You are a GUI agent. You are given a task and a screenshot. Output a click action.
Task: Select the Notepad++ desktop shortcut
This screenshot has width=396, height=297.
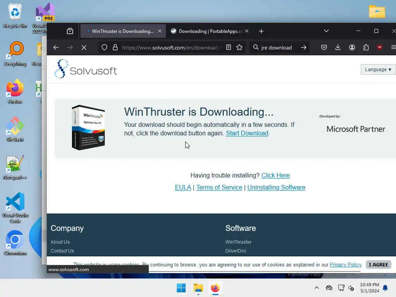(15, 167)
